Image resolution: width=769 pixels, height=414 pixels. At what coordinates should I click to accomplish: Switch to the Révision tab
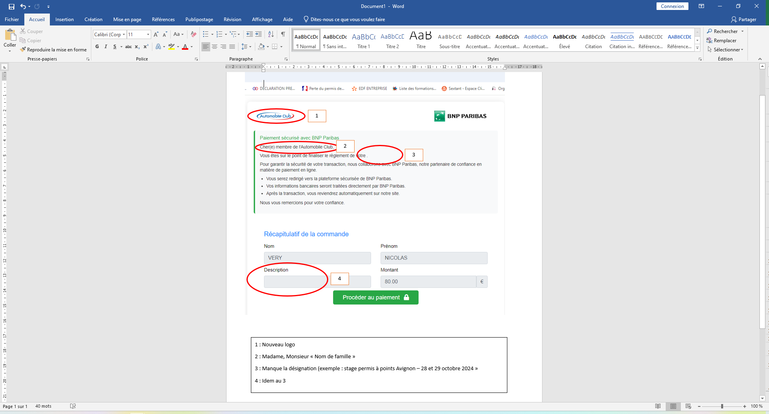(233, 20)
